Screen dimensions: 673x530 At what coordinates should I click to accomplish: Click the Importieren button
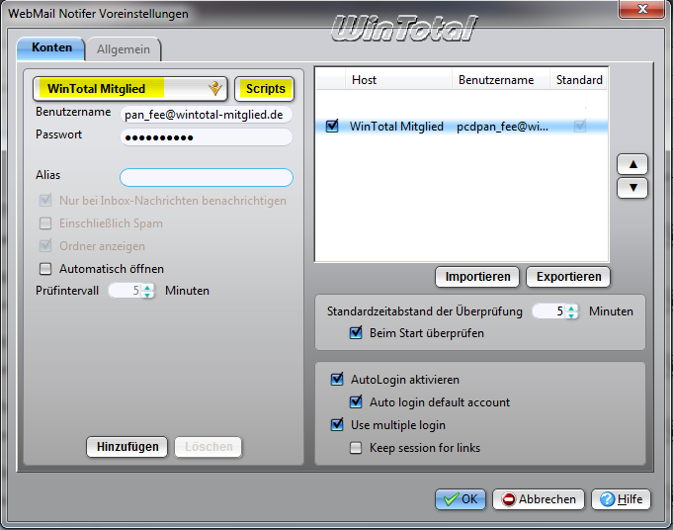coord(477,277)
